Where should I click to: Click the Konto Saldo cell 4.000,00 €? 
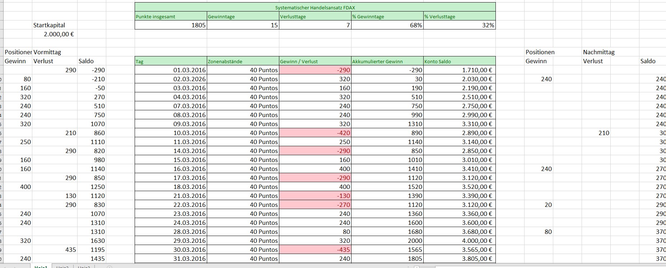pos(459,241)
